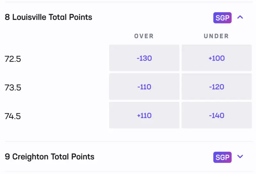Image resolution: width=256 pixels, height=174 pixels.
Task: Add Over 74.5 at +110 to betslip
Action: [x=144, y=115]
